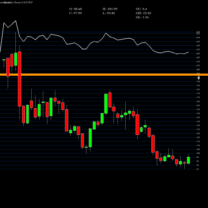Select the low price 'L: 89.36'
Viewport: 208px width, 208px height.
109,13
